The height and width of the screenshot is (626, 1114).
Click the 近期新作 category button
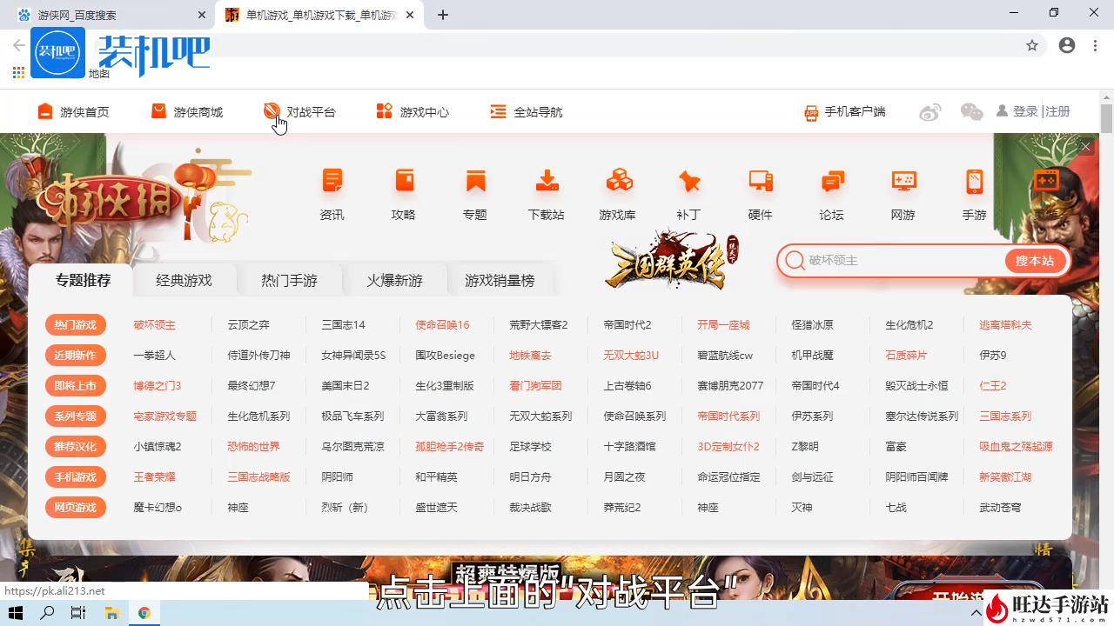[76, 355]
